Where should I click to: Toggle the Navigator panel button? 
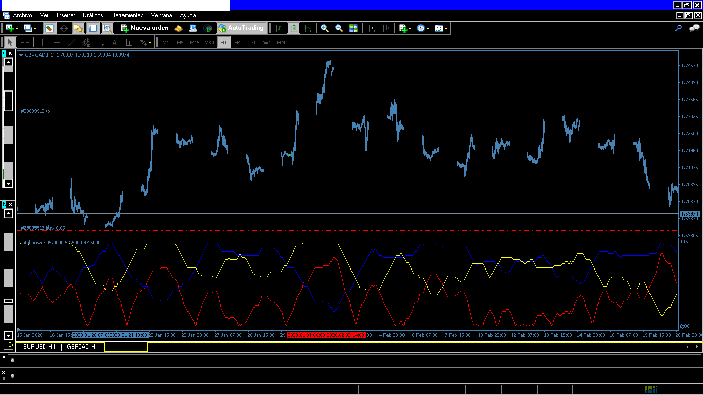click(x=79, y=28)
